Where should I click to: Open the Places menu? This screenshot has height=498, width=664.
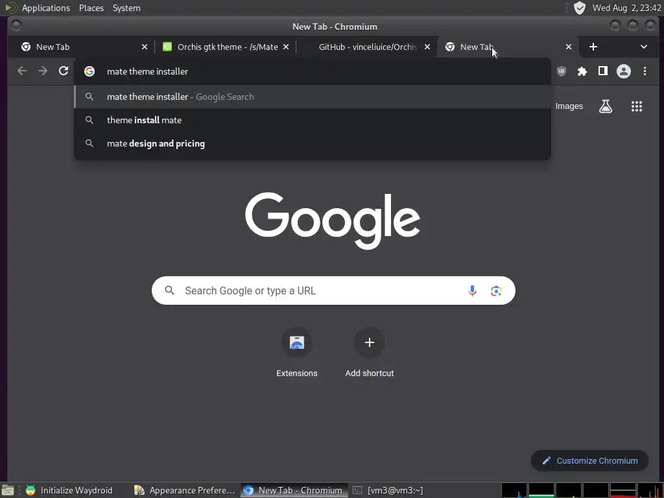tap(91, 8)
